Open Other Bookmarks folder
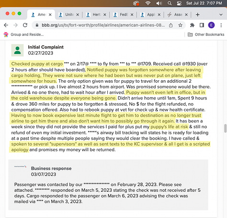 pyautogui.click(x=206, y=34)
